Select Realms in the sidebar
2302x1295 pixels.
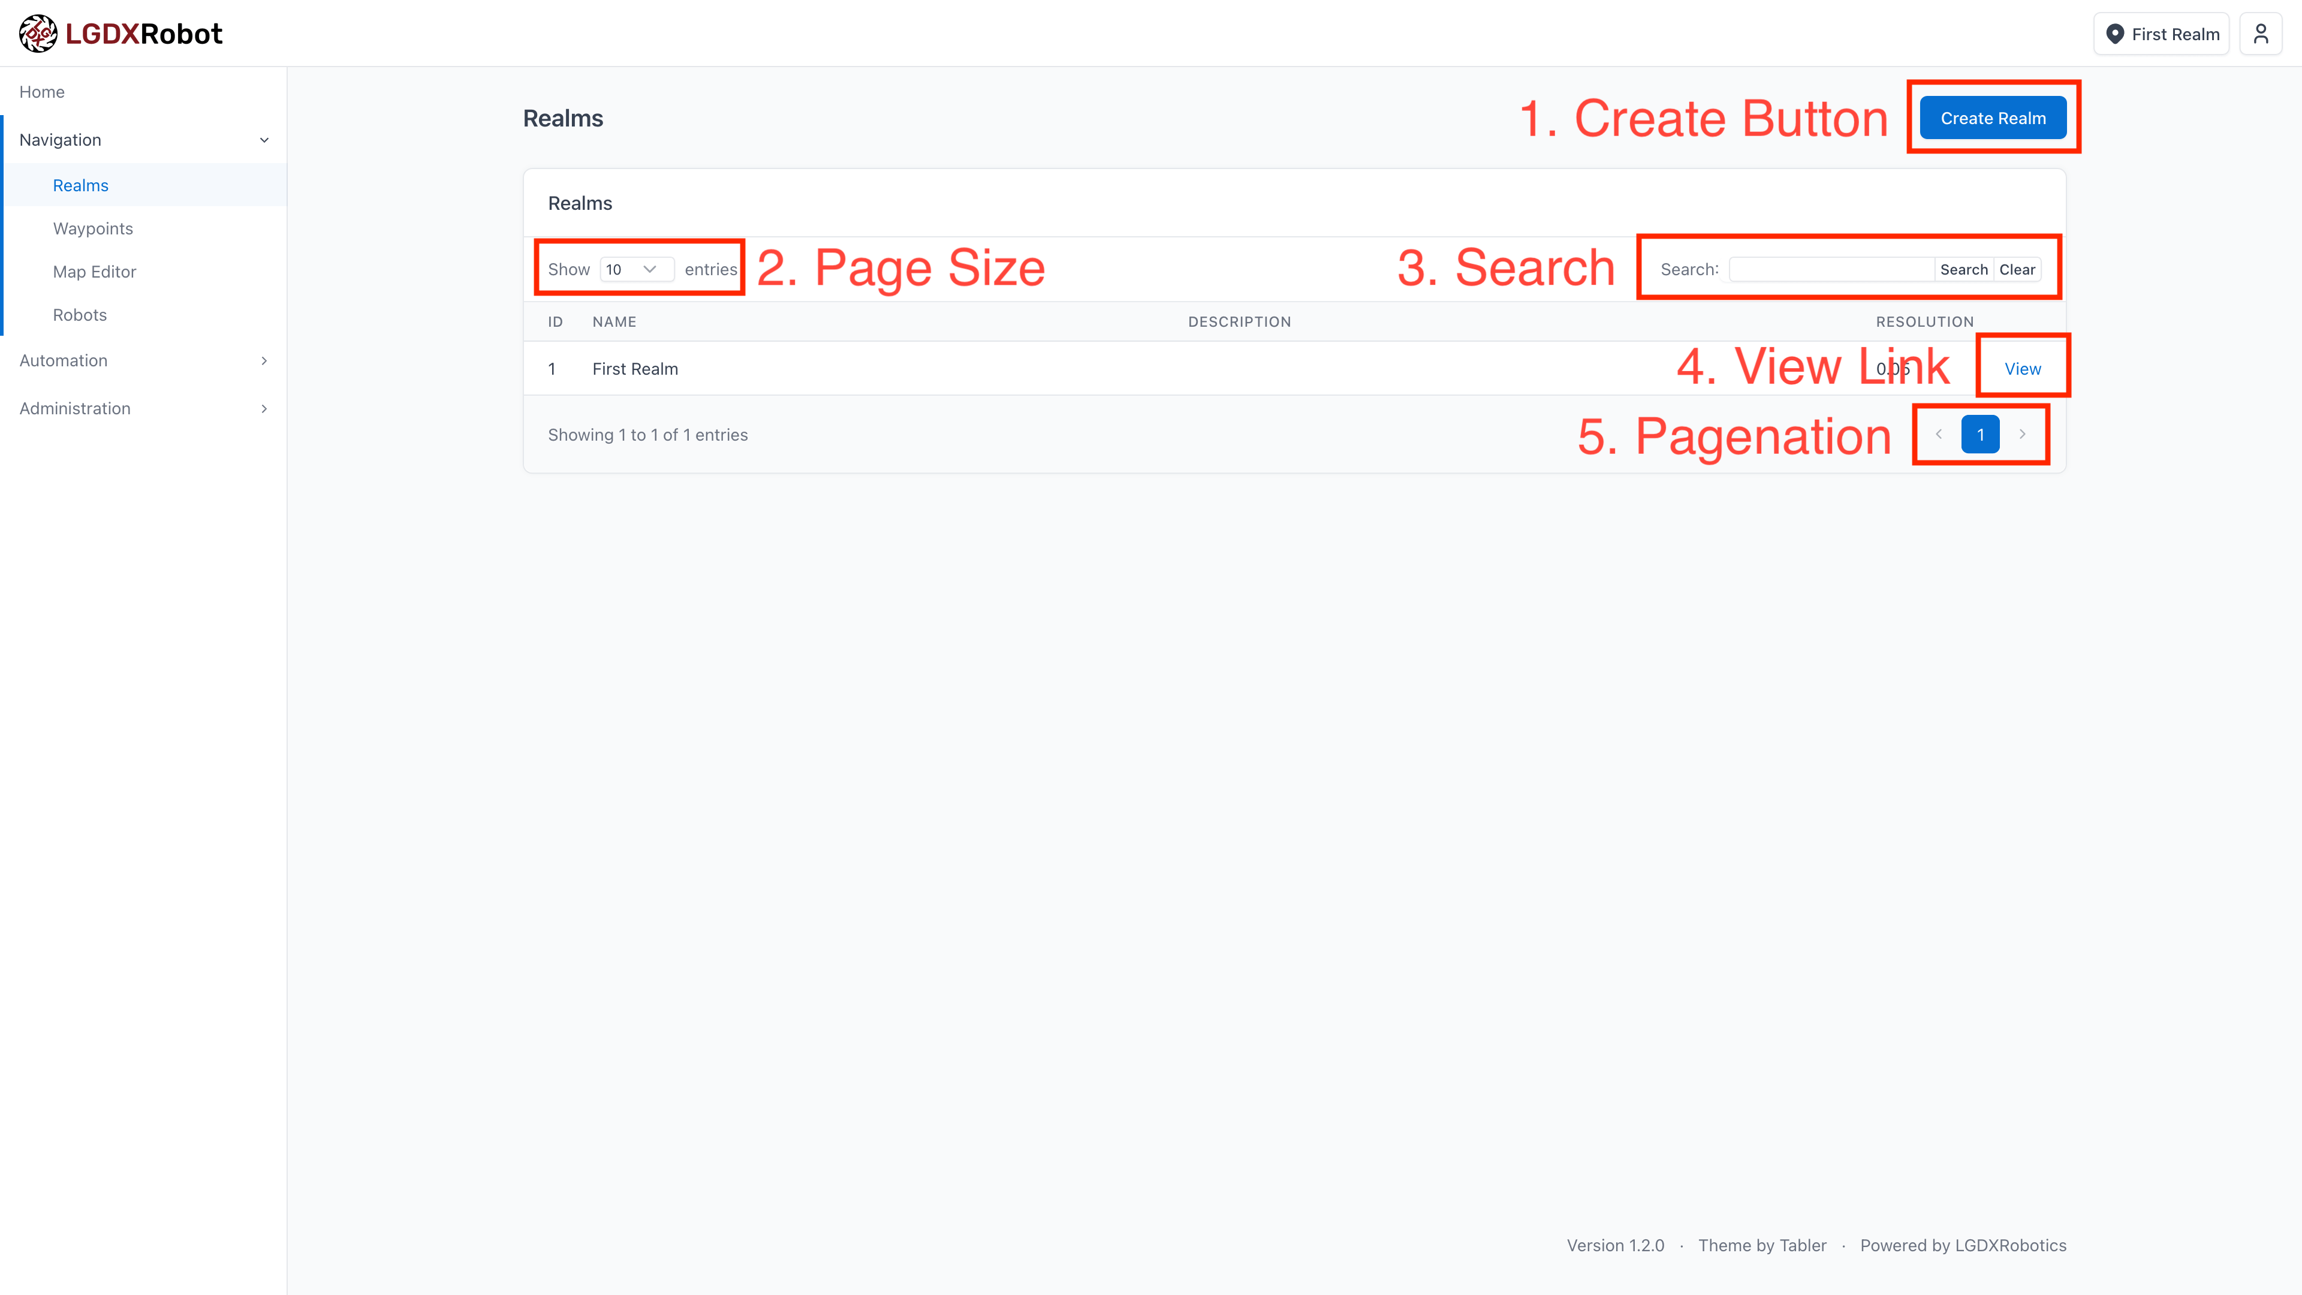coord(80,185)
